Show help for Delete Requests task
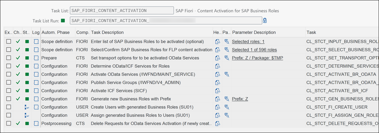This screenshot has height=133, width=379. (217, 123)
